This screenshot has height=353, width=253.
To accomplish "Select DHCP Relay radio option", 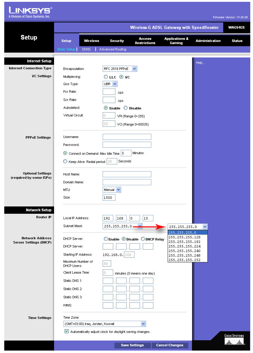I will (x=143, y=239).
